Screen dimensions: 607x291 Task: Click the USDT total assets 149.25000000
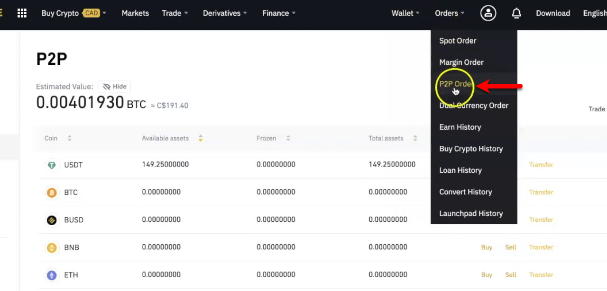(x=392, y=165)
